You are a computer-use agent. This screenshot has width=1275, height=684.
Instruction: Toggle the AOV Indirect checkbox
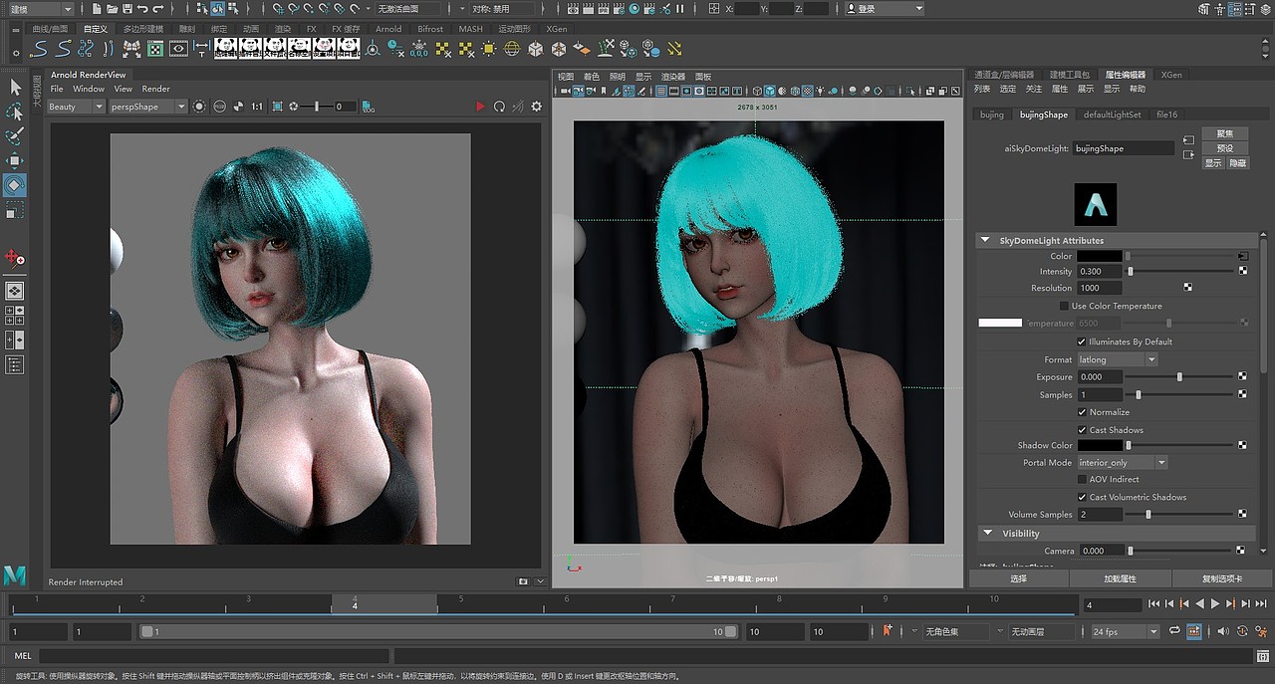click(1082, 479)
